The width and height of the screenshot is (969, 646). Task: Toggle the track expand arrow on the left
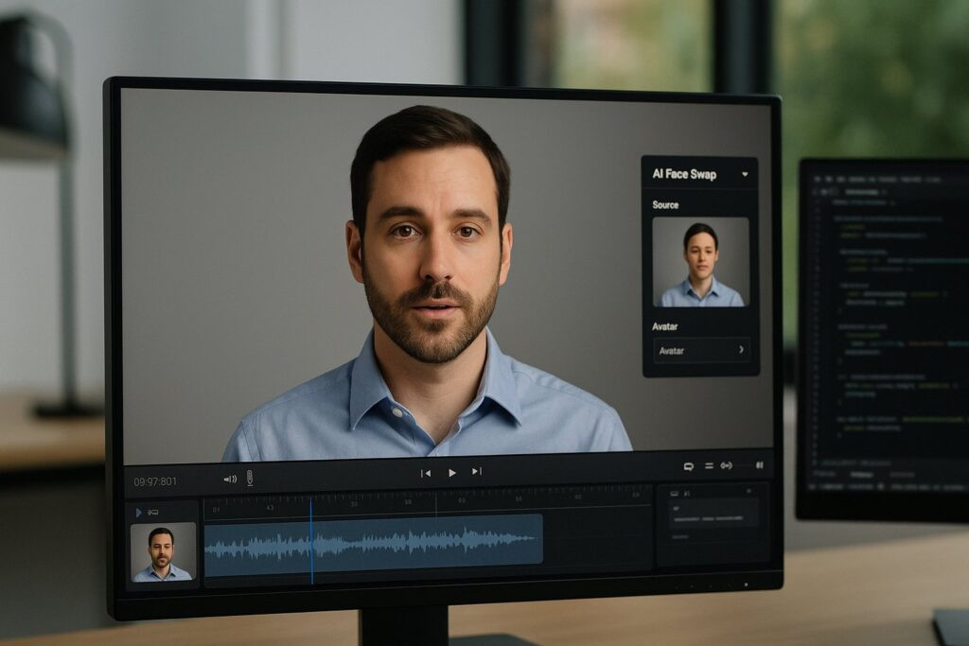(139, 512)
